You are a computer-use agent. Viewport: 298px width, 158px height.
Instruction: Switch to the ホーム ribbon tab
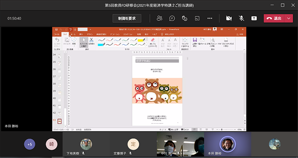73,35
